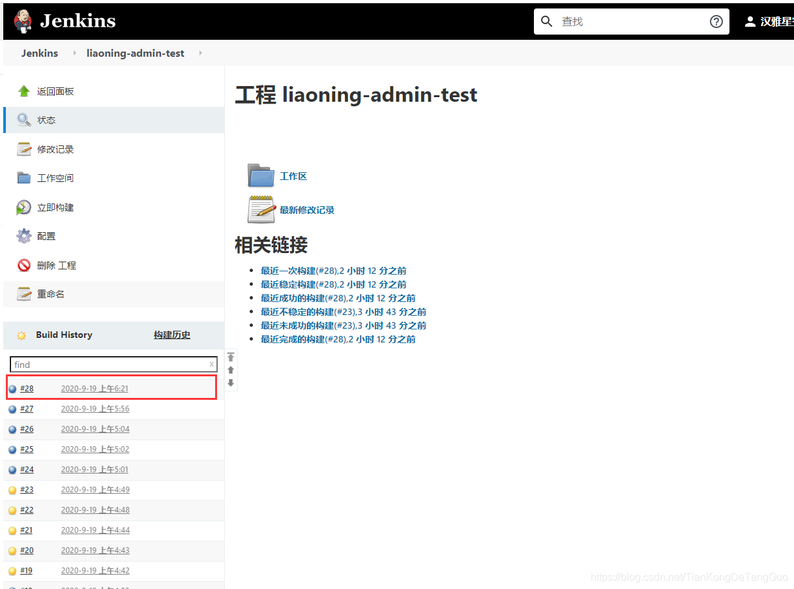The height and width of the screenshot is (589, 794).
Task: Click blue status ball of build #24
Action: pyautogui.click(x=12, y=470)
